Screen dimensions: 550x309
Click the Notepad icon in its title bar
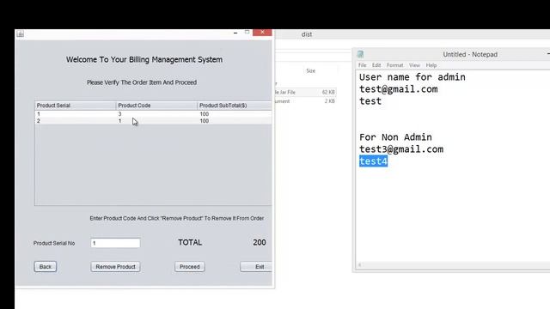[x=360, y=54]
